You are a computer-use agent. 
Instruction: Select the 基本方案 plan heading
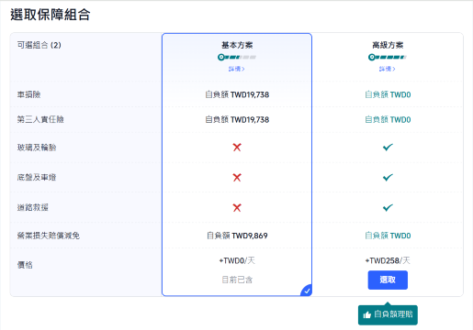(237, 45)
